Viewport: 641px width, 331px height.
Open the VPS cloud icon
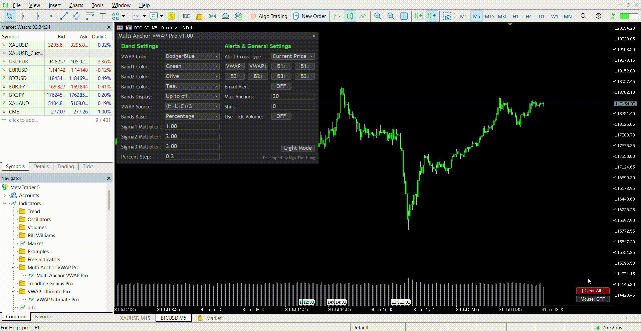pos(225,16)
